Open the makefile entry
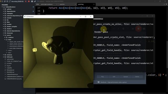 click(9, 68)
